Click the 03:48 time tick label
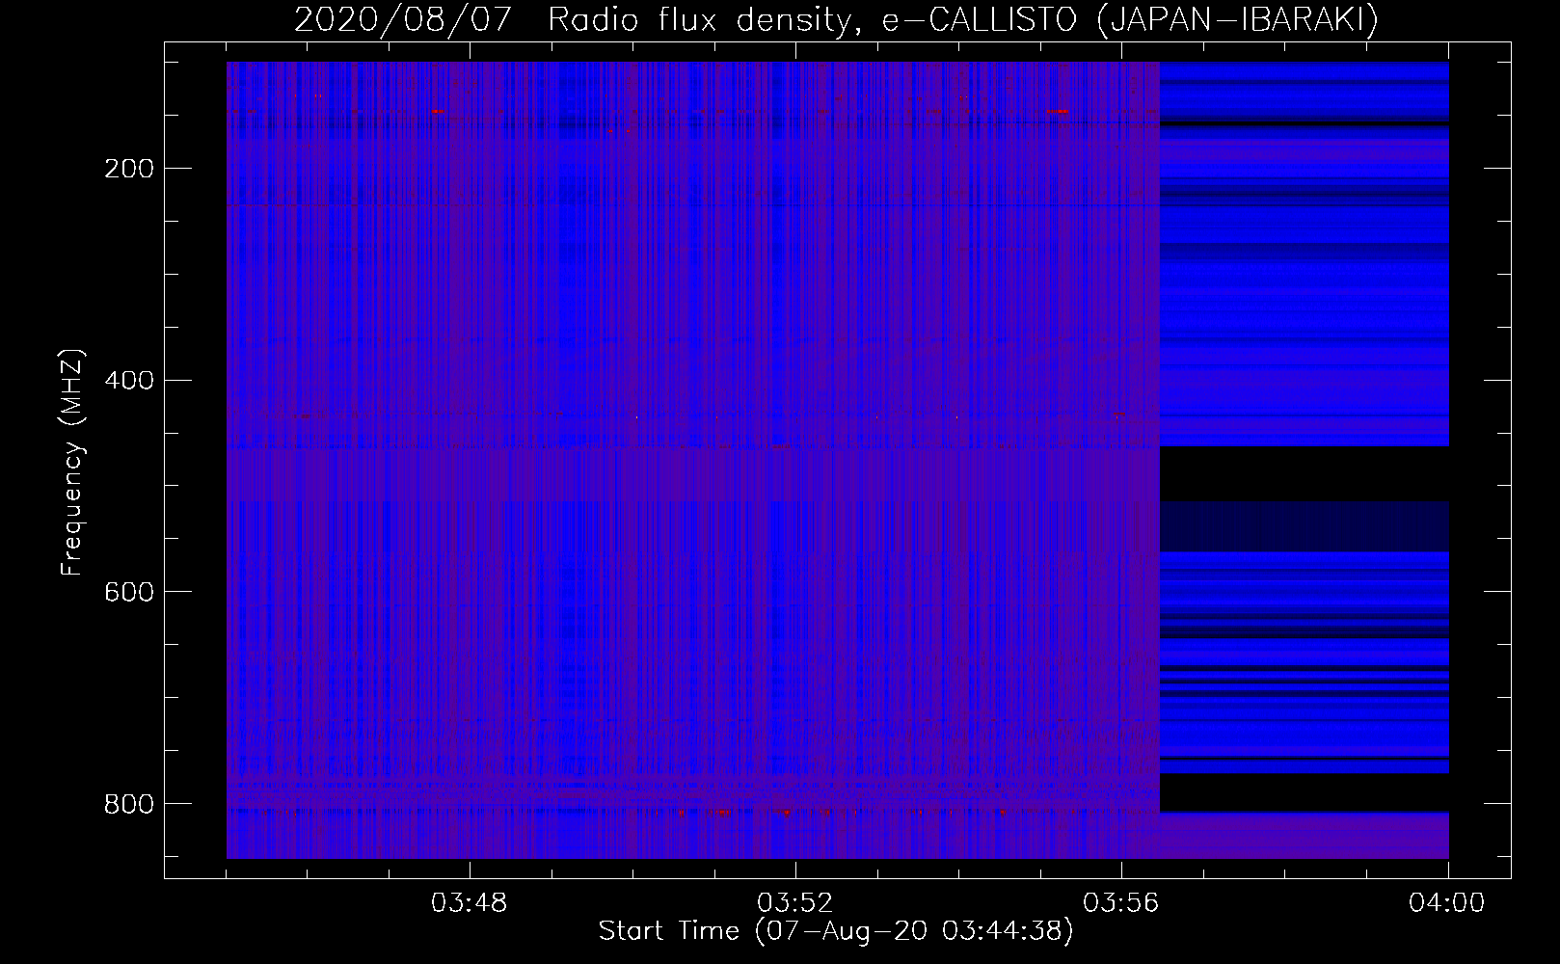The width and height of the screenshot is (1560, 964). coord(470,903)
